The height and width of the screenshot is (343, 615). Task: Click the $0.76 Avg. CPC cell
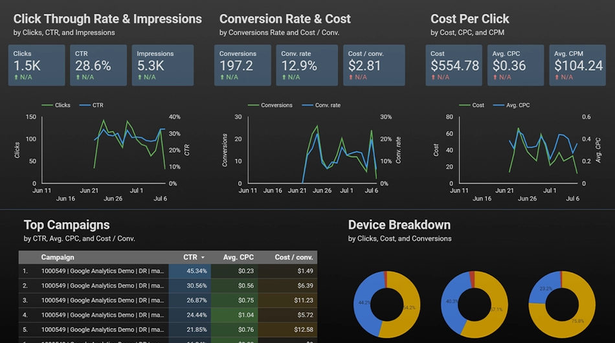[x=234, y=329]
